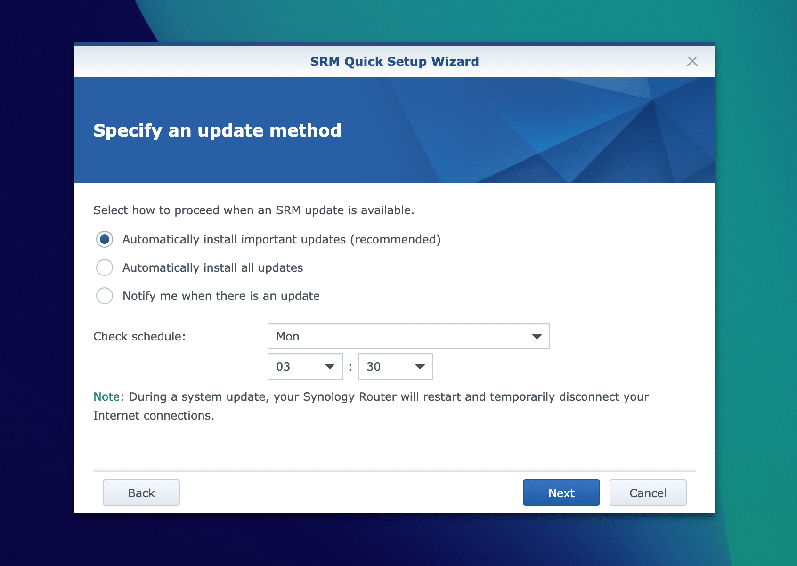Viewport: 797px width, 566px height.
Task: Click the SRM Quick Setup Wizard title bar text
Action: point(394,62)
